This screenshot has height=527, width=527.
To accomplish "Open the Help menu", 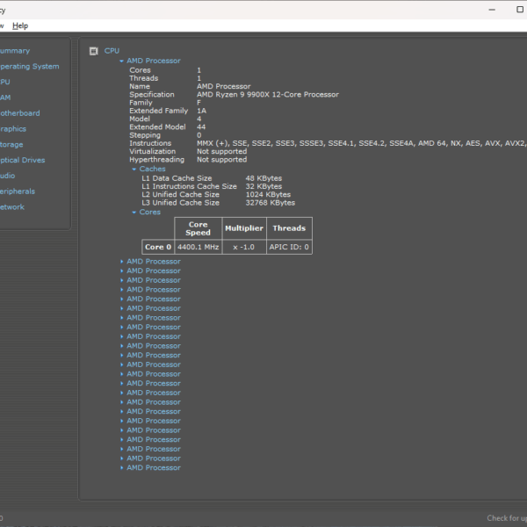I will [x=20, y=25].
